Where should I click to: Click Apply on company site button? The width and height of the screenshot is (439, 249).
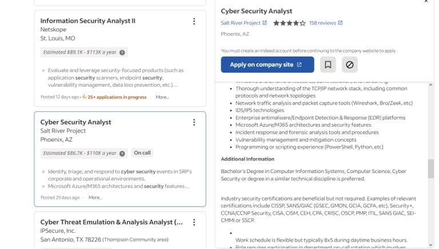[x=267, y=65]
